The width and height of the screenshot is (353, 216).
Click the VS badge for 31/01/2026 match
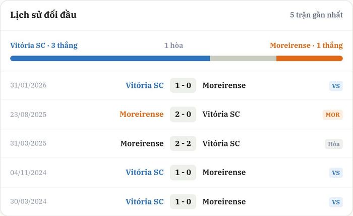(336, 86)
